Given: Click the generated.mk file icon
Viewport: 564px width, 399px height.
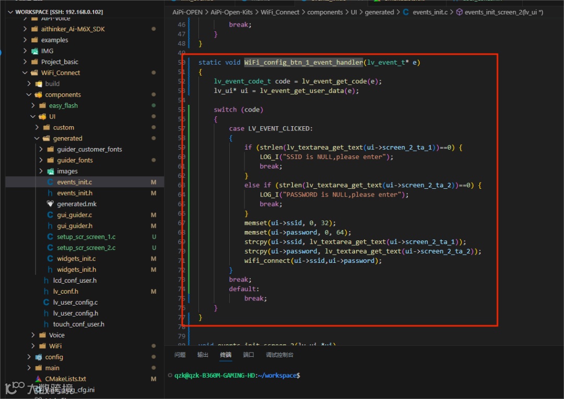Looking at the screenshot, I should (x=50, y=204).
